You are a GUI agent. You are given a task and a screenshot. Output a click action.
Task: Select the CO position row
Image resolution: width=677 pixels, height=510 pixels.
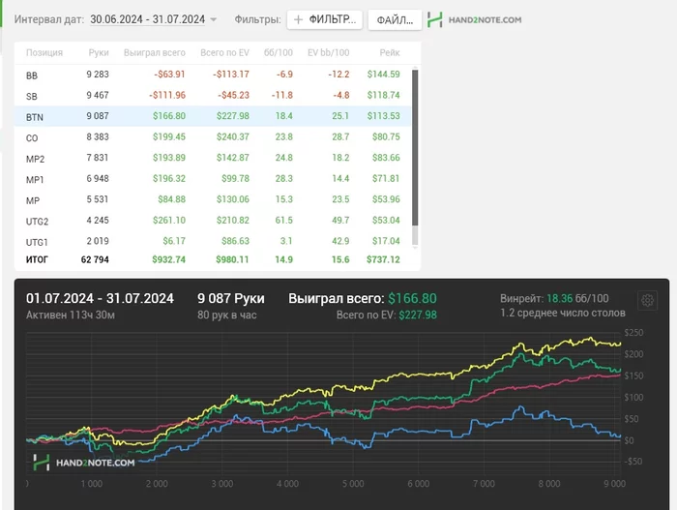213,137
